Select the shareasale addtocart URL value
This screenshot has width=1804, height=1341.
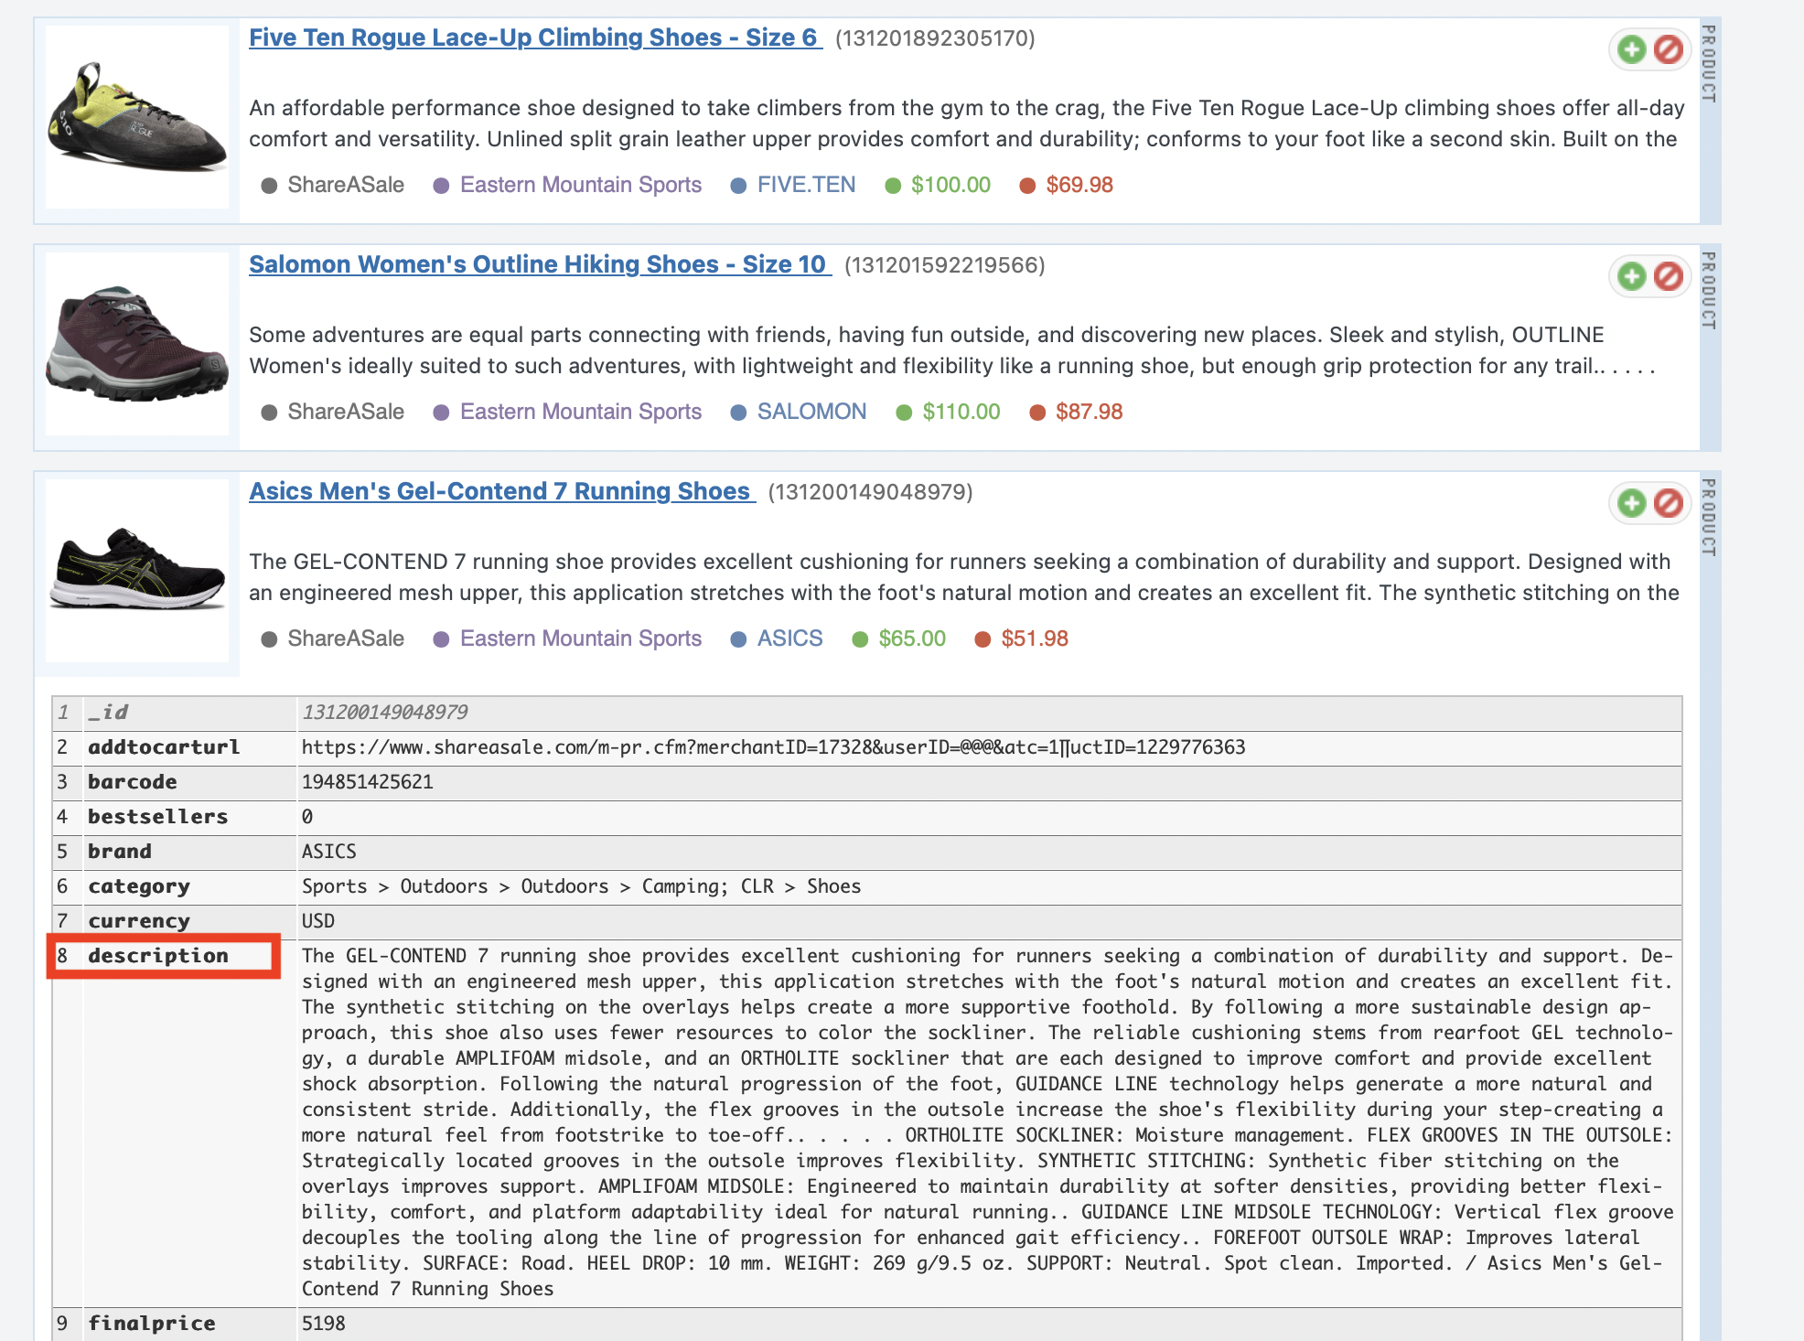pyautogui.click(x=773, y=747)
